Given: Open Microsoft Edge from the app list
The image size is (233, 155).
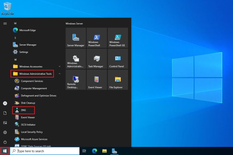Looking at the screenshot, I should [x=24, y=30].
